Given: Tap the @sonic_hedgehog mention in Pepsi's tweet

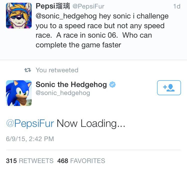Looking at the screenshot, I should coord(66,16).
